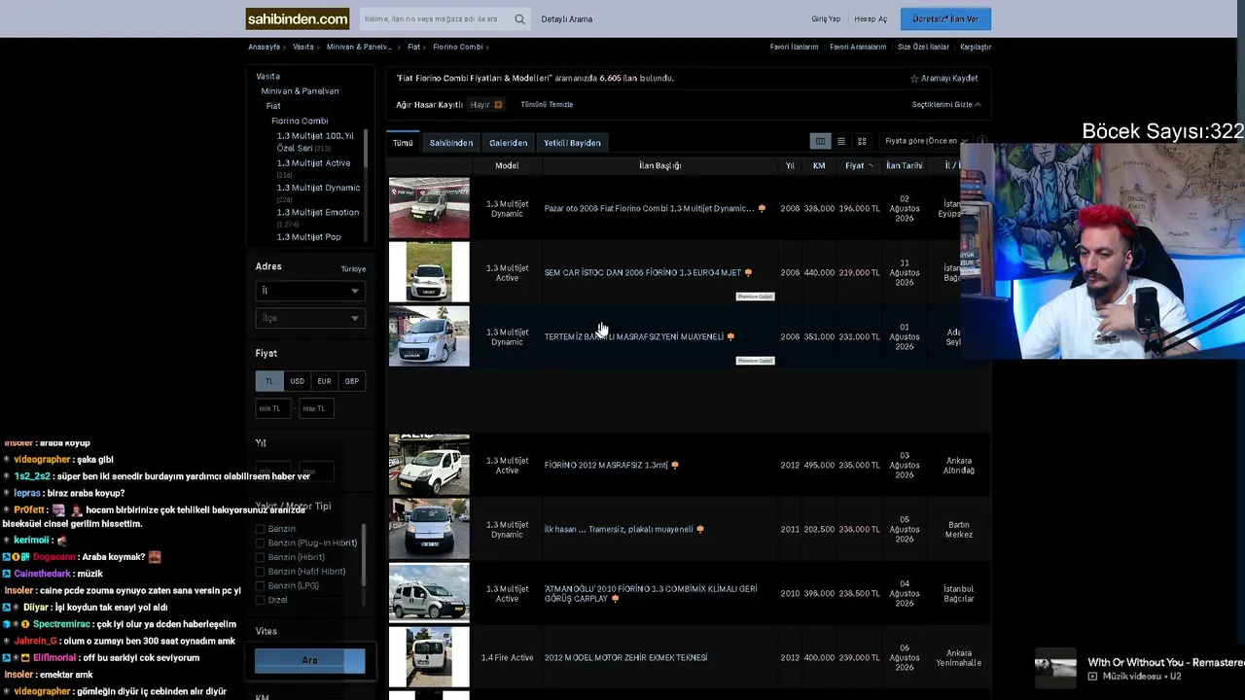This screenshot has height=700, width=1245.
Task: Open the Fiyata göre sort dropdown
Action: click(x=925, y=141)
